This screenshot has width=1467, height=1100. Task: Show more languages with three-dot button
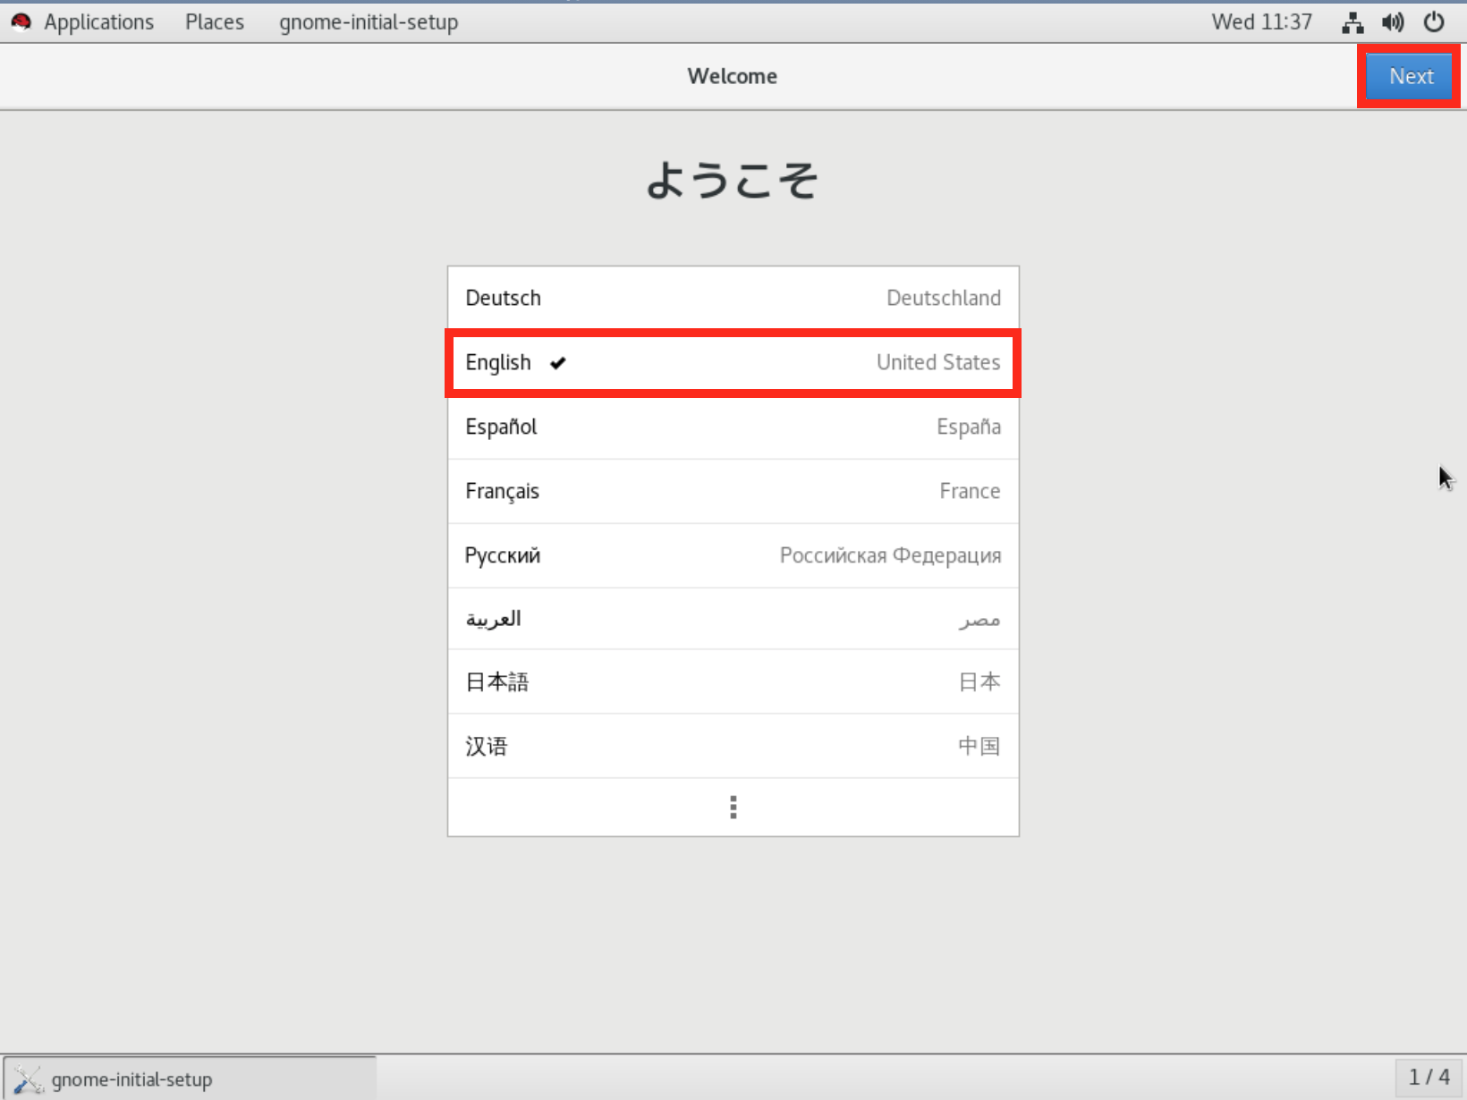click(733, 808)
